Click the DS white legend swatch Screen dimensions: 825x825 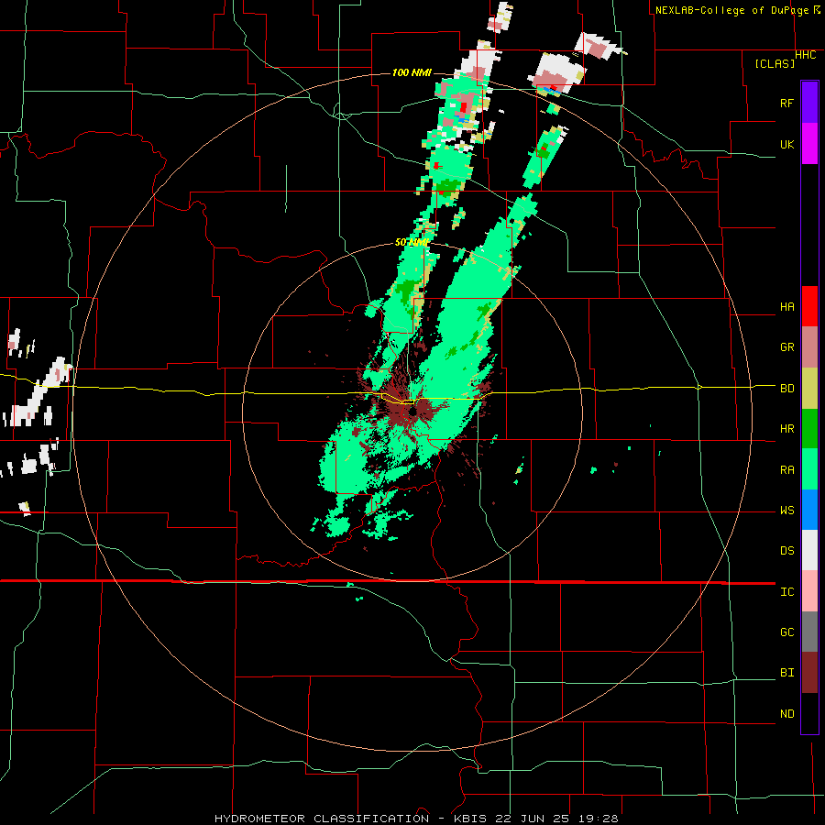tap(809, 550)
